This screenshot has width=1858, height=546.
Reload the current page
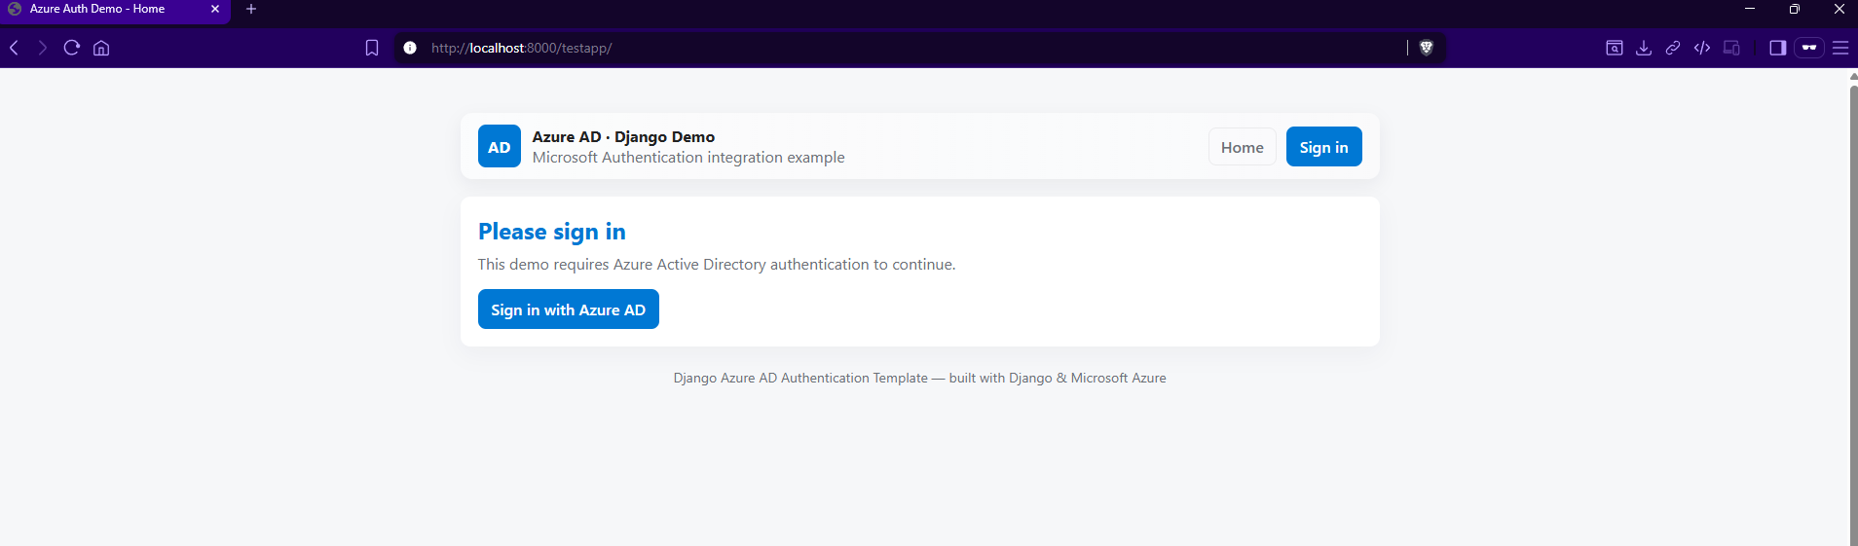coord(71,48)
